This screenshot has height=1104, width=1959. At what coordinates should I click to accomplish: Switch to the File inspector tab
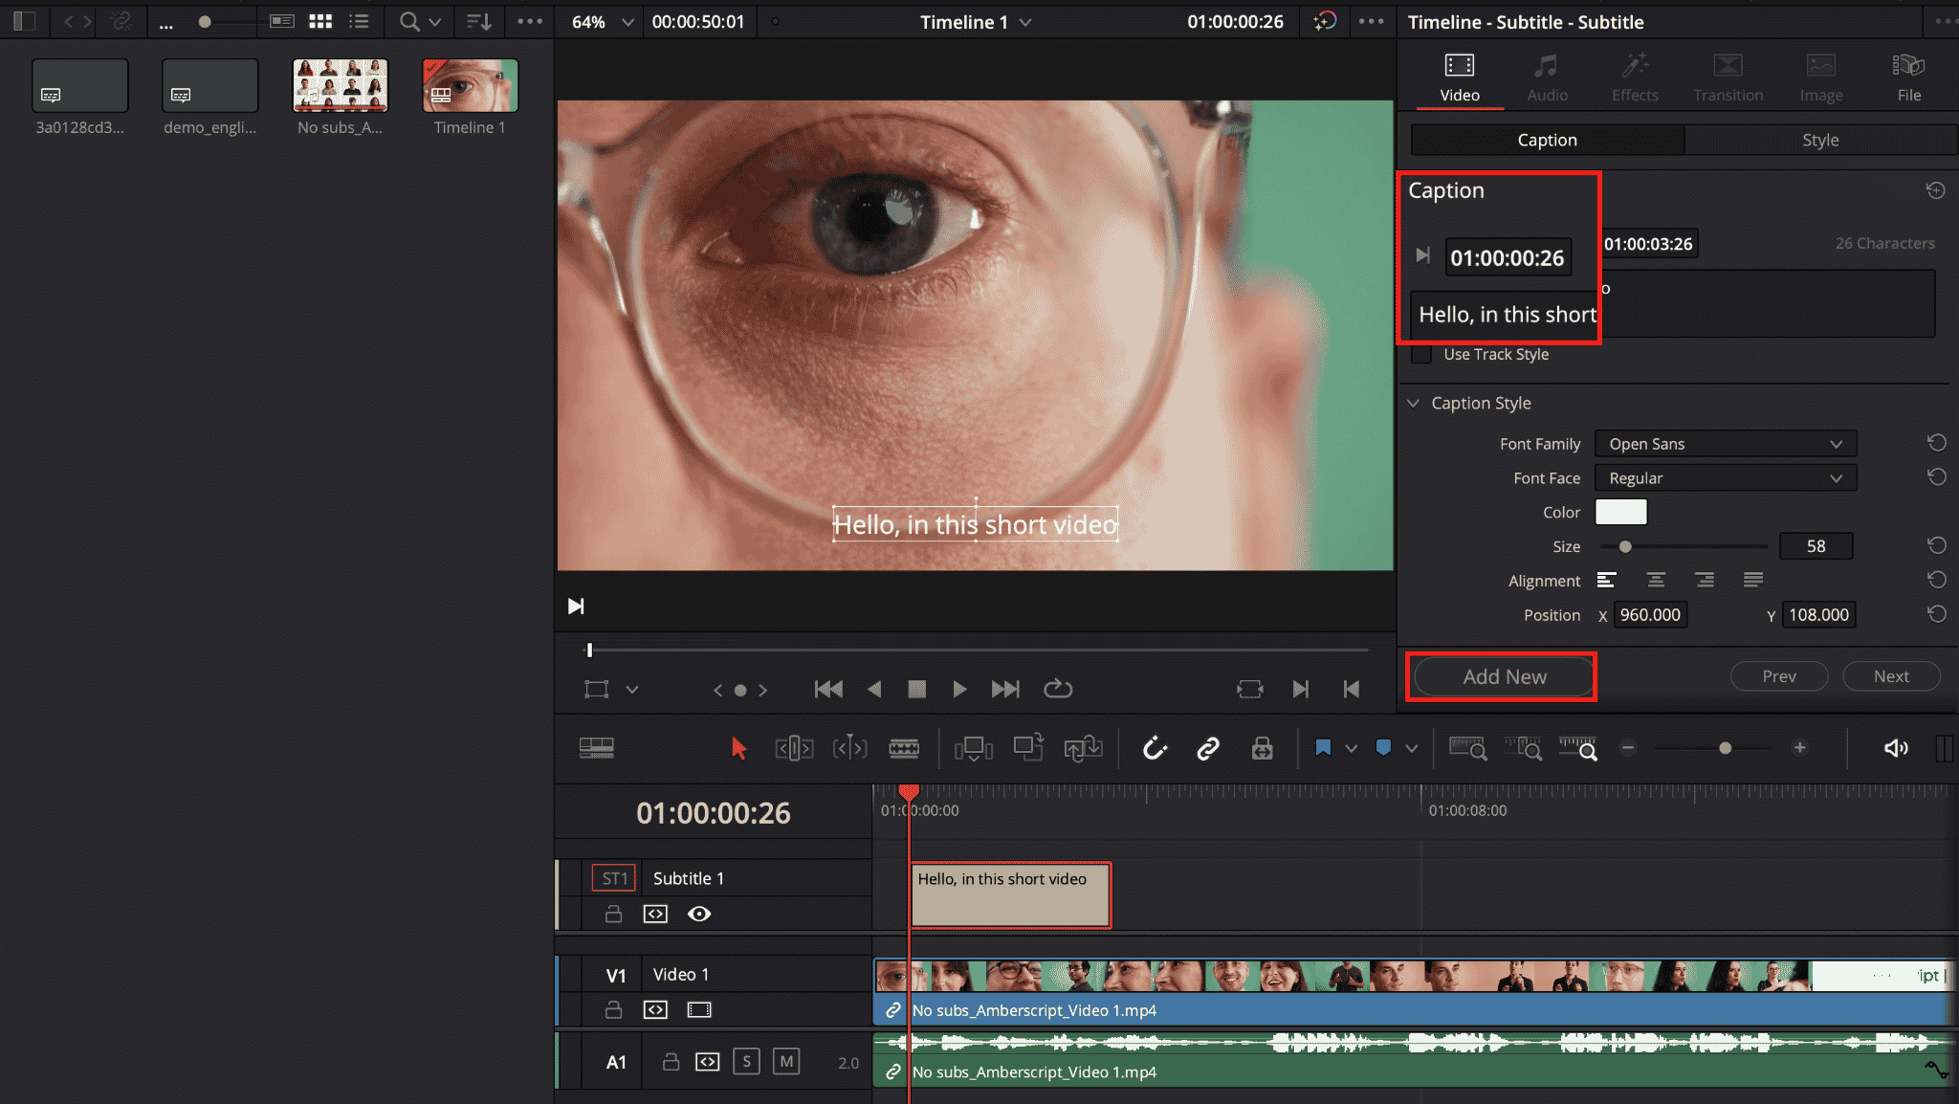click(x=1909, y=77)
